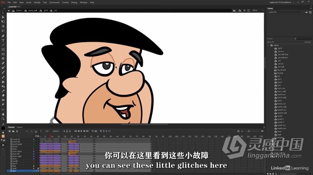Sort library by Name column arrow
Viewport: 313px width, 175px height.
273,42
